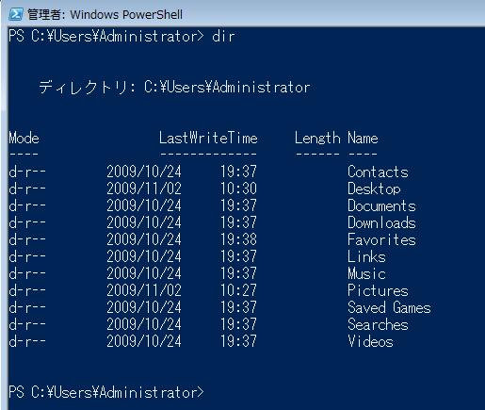485x410 pixels.
Task: Click the Favorites folder name
Action: click(381, 239)
